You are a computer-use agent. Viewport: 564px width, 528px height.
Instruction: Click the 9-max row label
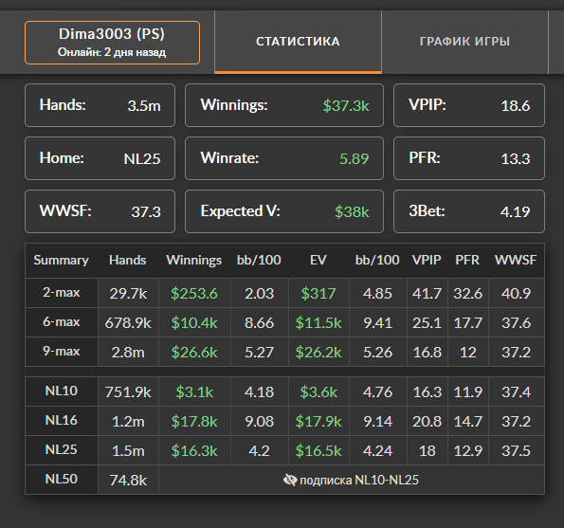pos(62,352)
